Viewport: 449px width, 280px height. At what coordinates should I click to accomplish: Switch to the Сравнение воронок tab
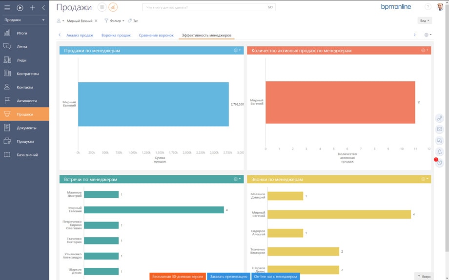156,35
